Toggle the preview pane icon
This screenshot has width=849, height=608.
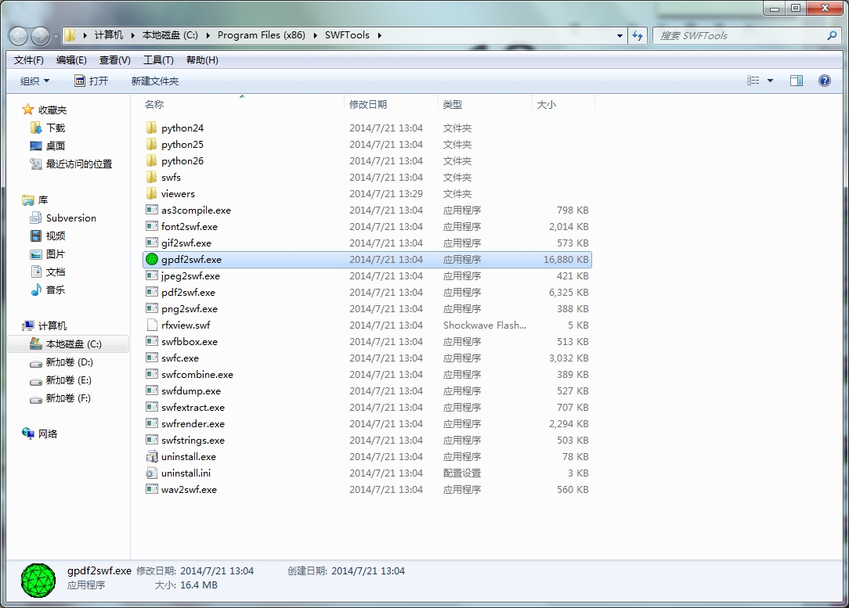(797, 81)
